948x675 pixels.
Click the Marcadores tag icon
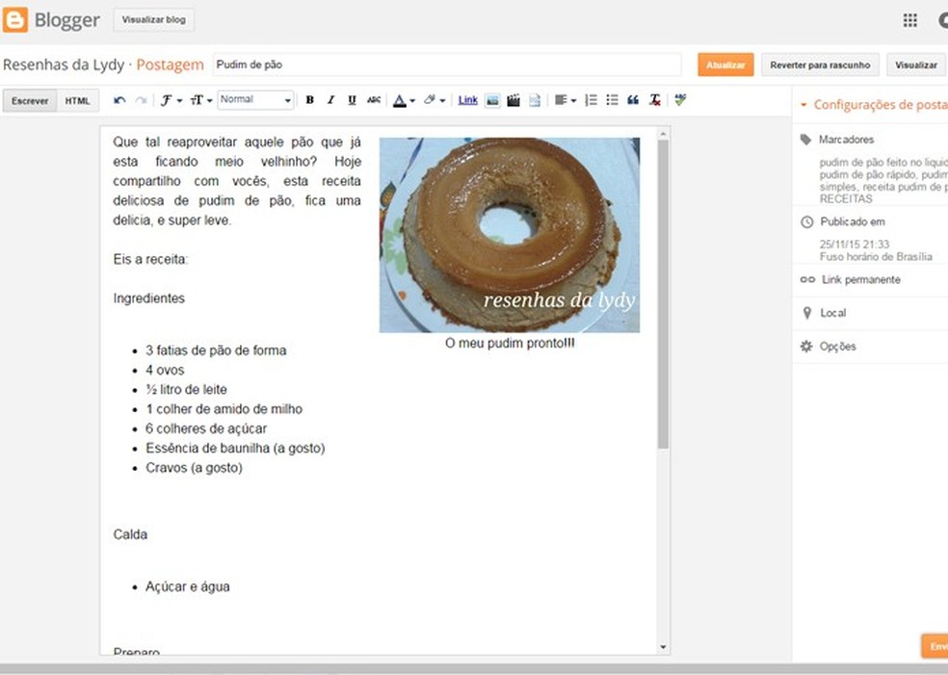(806, 140)
